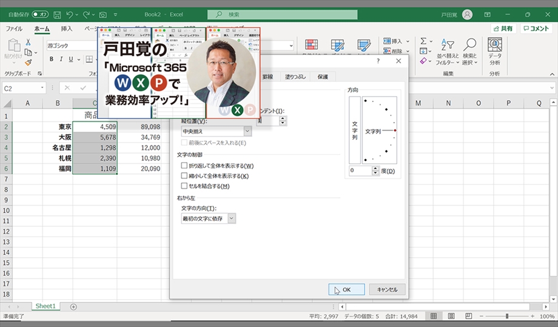
Task: Select the ホーム ribbon tab
Action: (42, 29)
